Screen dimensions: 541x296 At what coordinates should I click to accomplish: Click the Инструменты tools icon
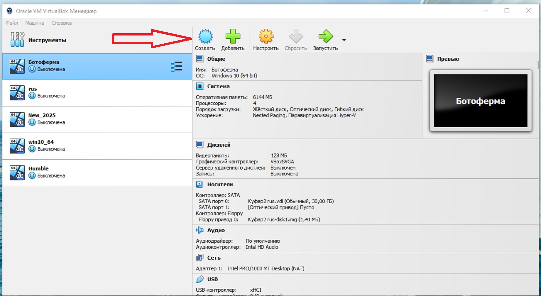(x=17, y=39)
